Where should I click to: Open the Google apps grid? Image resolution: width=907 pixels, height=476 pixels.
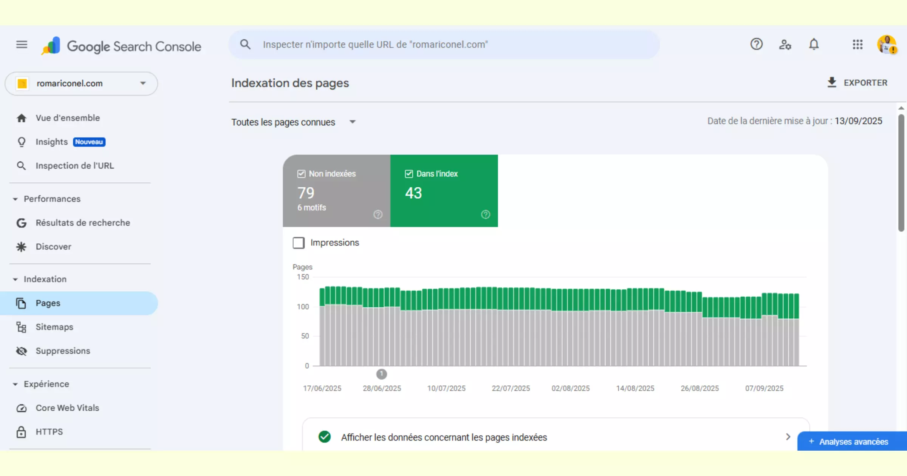[857, 44]
